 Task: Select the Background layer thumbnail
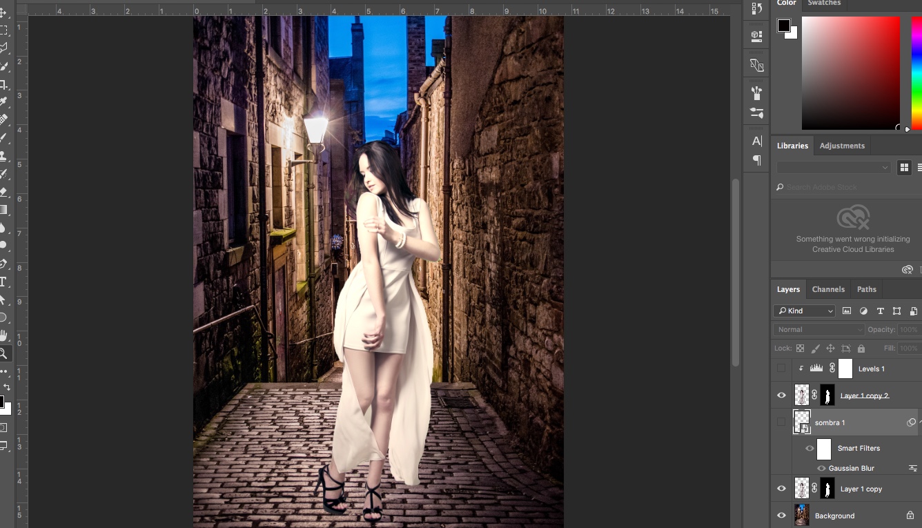pyautogui.click(x=802, y=516)
